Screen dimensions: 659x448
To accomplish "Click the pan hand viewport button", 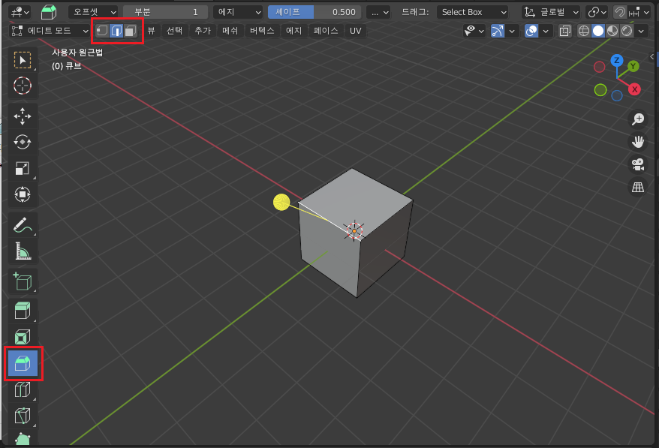I will coord(638,142).
